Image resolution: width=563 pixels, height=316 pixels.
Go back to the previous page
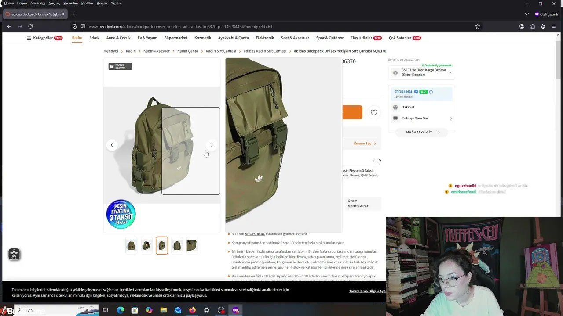9,26
